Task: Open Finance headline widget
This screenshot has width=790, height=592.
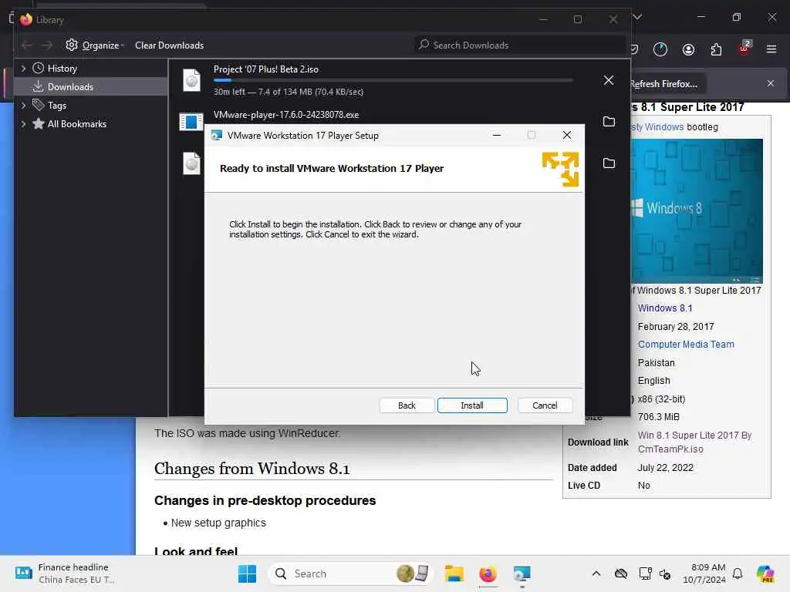Action: coord(65,573)
